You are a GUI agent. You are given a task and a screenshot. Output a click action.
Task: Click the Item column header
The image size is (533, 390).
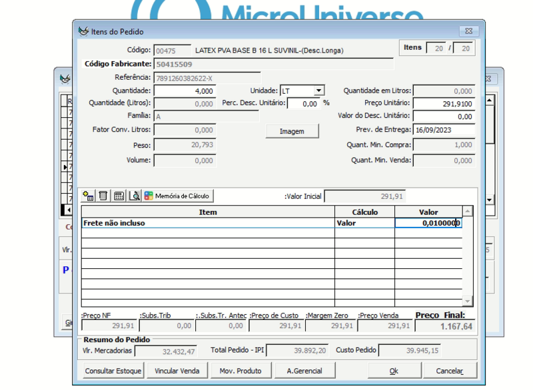click(208, 212)
